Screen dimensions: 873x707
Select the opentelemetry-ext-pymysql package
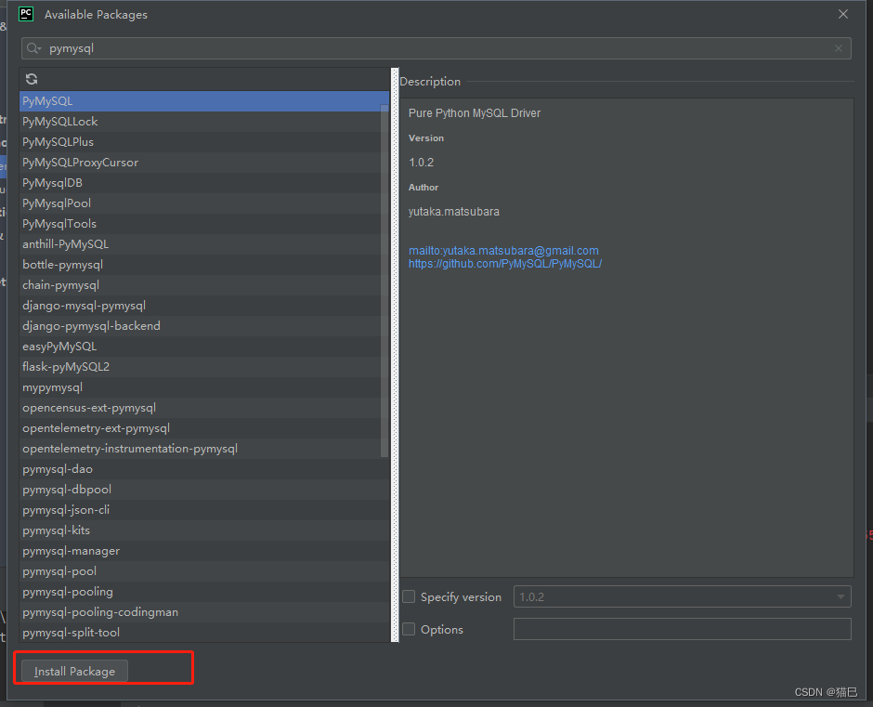point(203,428)
